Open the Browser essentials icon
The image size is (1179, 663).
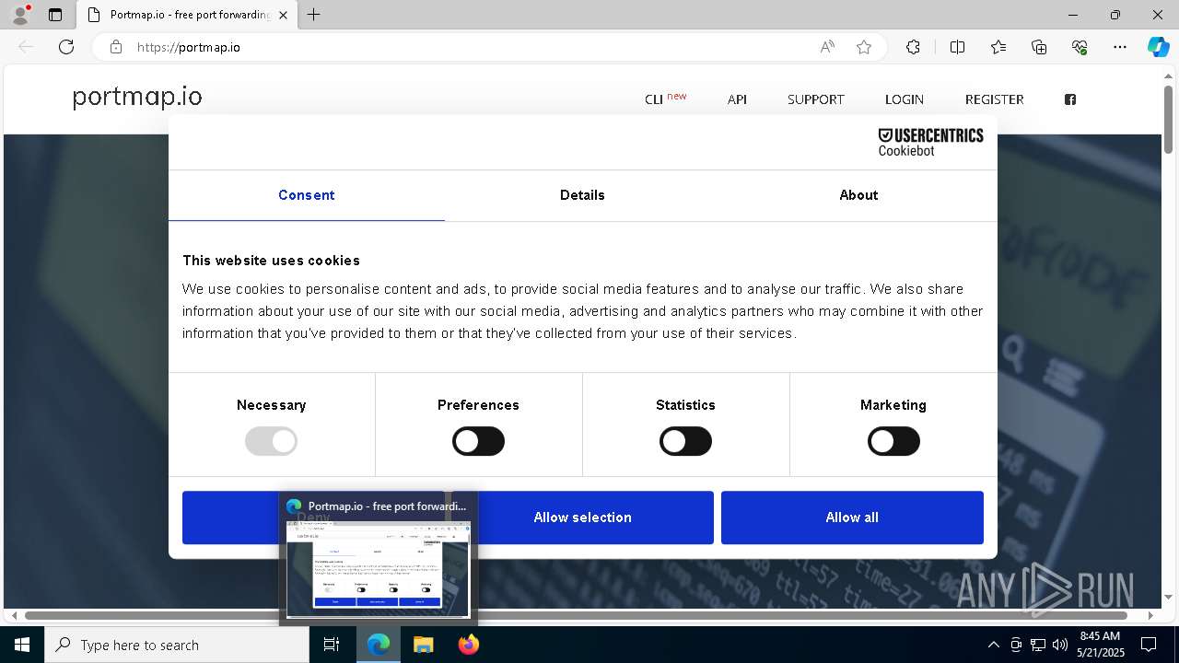pos(1080,47)
